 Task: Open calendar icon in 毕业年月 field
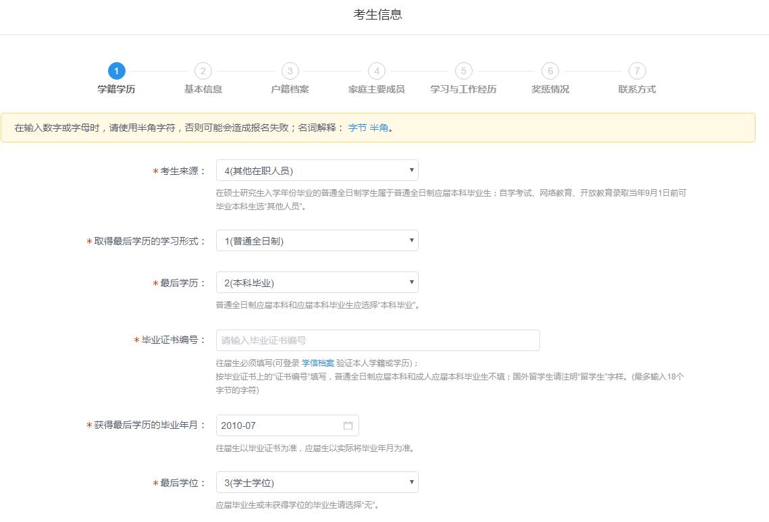click(x=348, y=425)
